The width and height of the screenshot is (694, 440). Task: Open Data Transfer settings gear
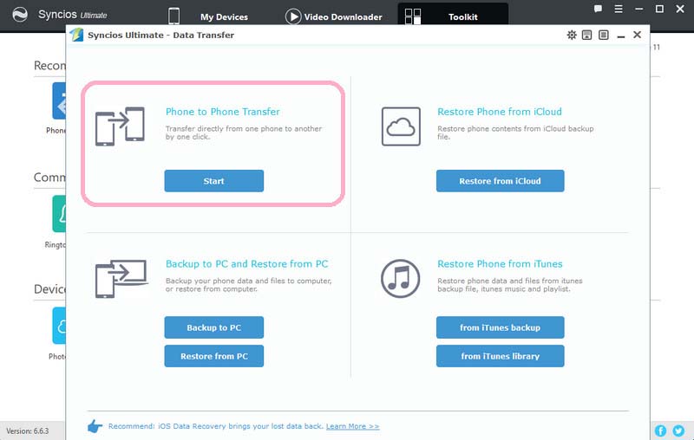click(x=572, y=35)
